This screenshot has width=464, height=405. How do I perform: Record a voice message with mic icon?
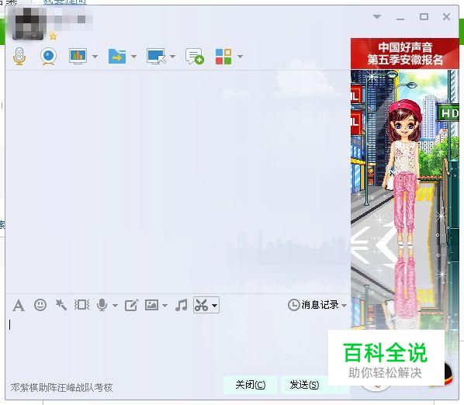click(102, 305)
